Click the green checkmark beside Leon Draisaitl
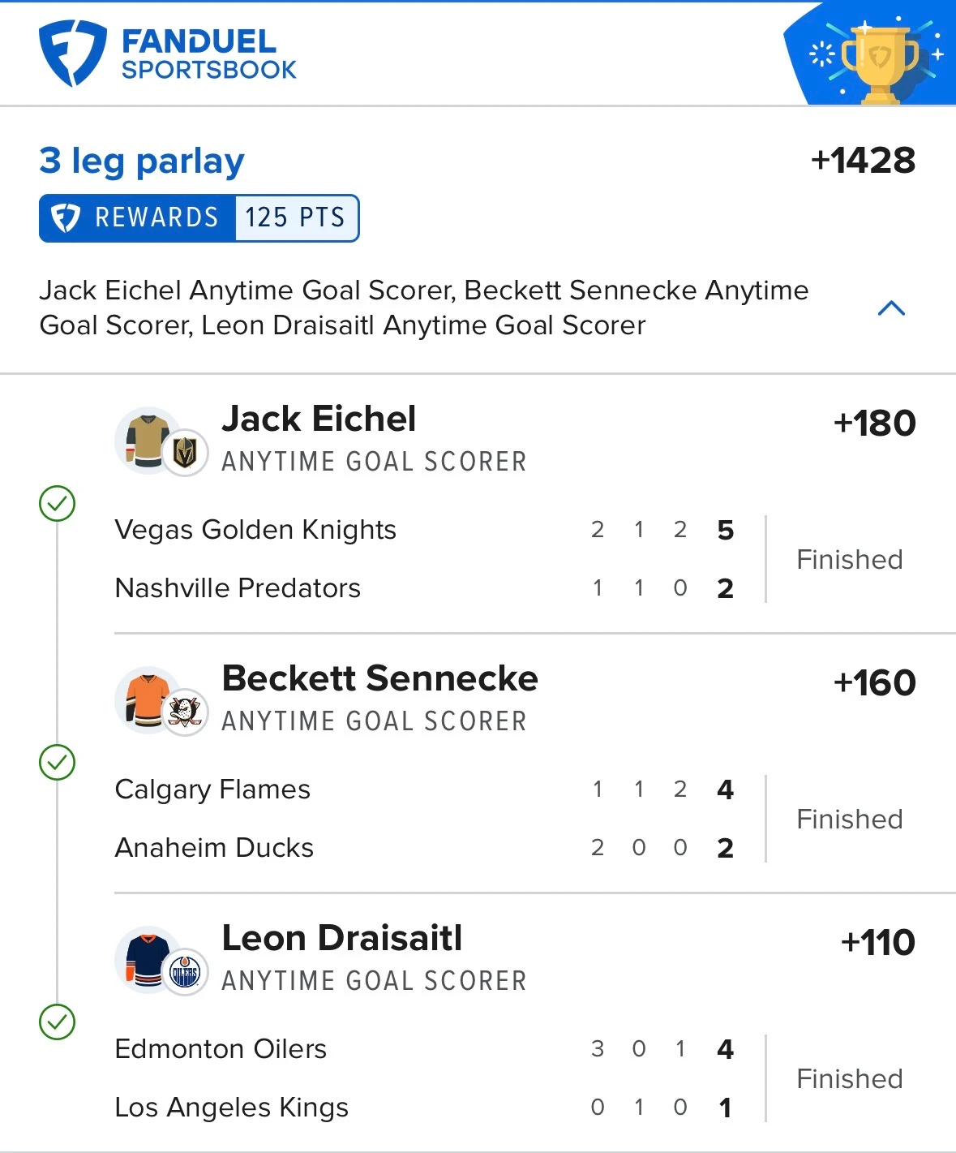The height and width of the screenshot is (1153, 956). pyautogui.click(x=58, y=1022)
